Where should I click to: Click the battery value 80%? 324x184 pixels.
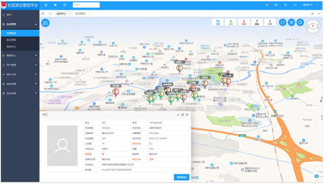(151, 149)
